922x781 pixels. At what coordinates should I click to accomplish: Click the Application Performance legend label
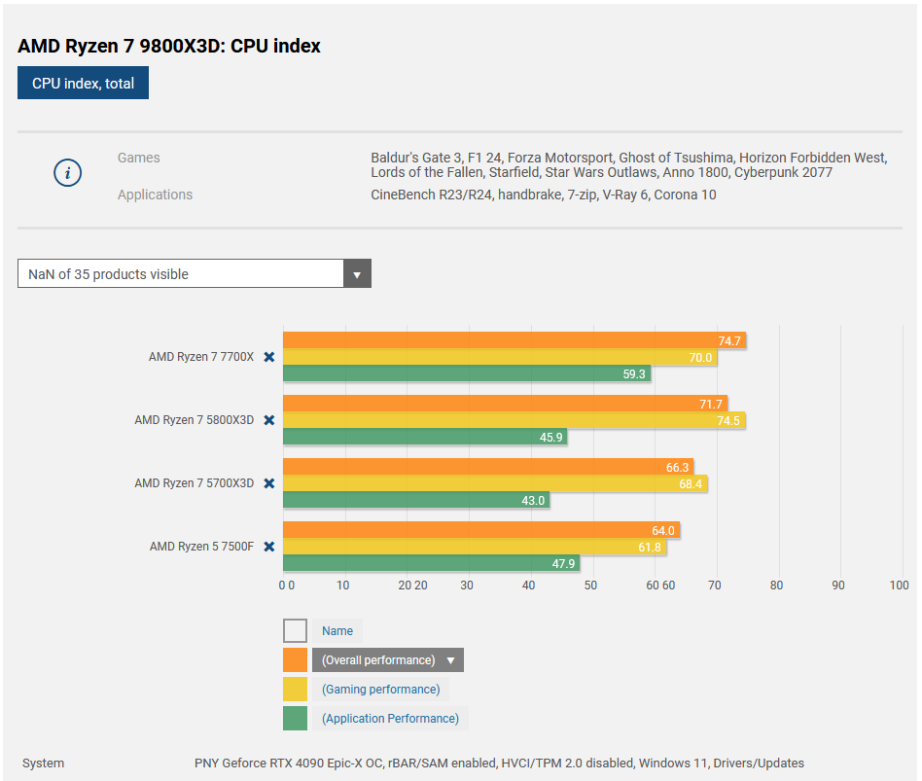[x=390, y=719]
